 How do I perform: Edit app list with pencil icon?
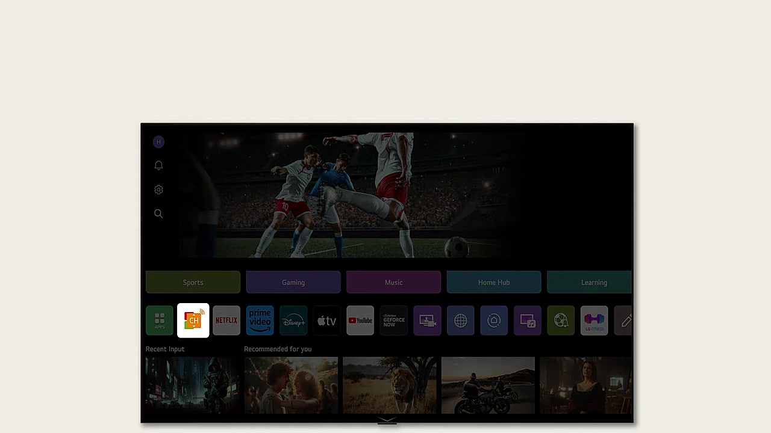pyautogui.click(x=623, y=321)
